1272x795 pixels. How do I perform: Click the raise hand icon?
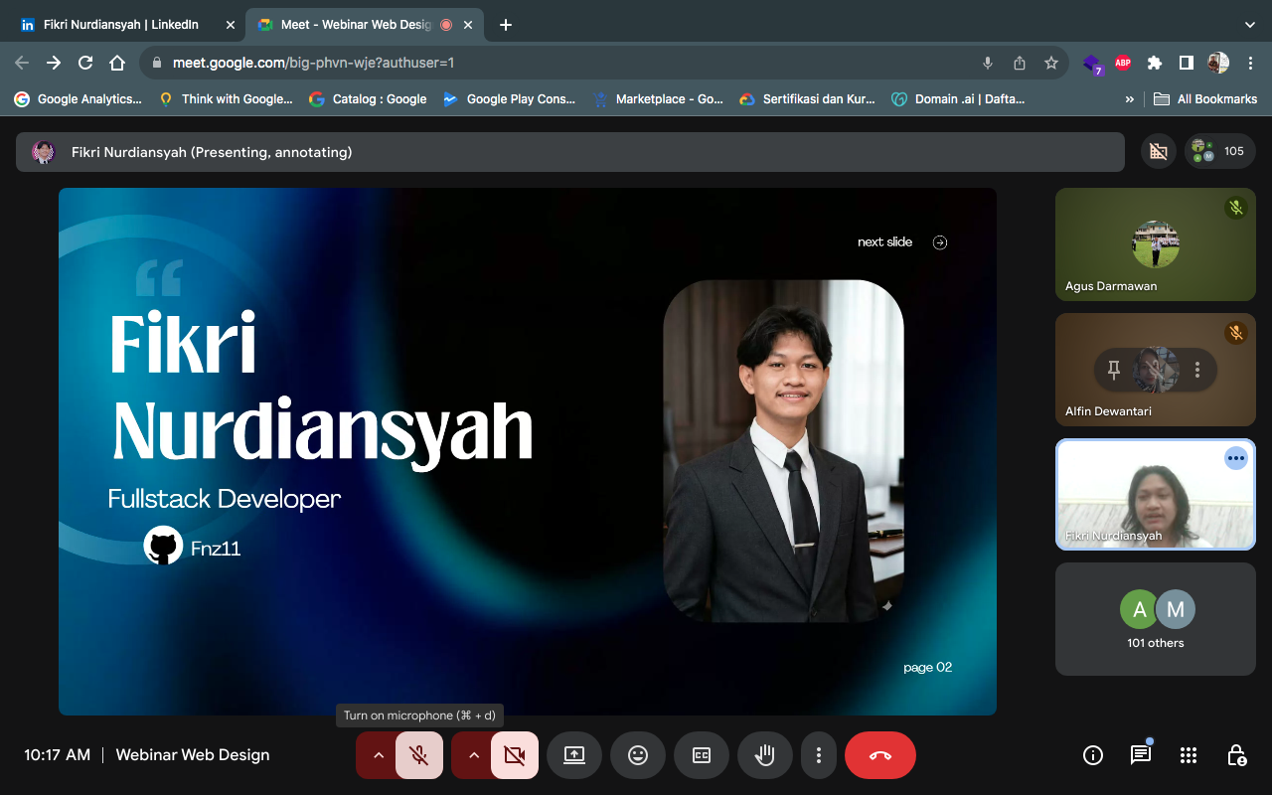pyautogui.click(x=764, y=755)
